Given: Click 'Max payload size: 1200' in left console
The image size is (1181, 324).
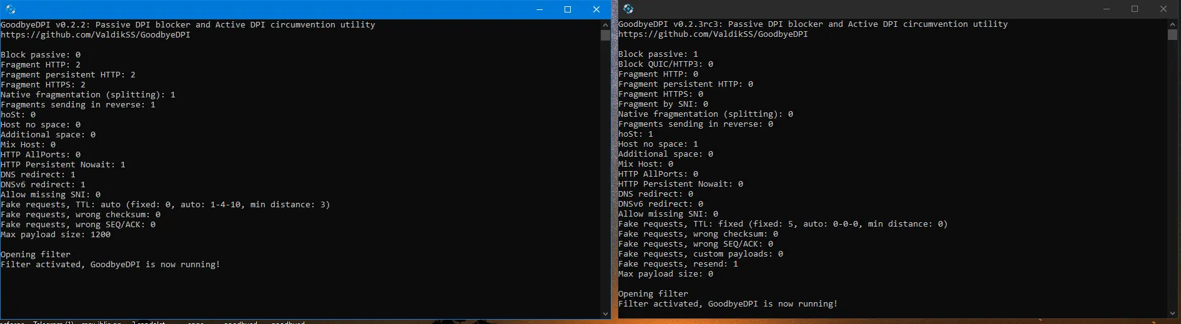Looking at the screenshot, I should (56, 235).
